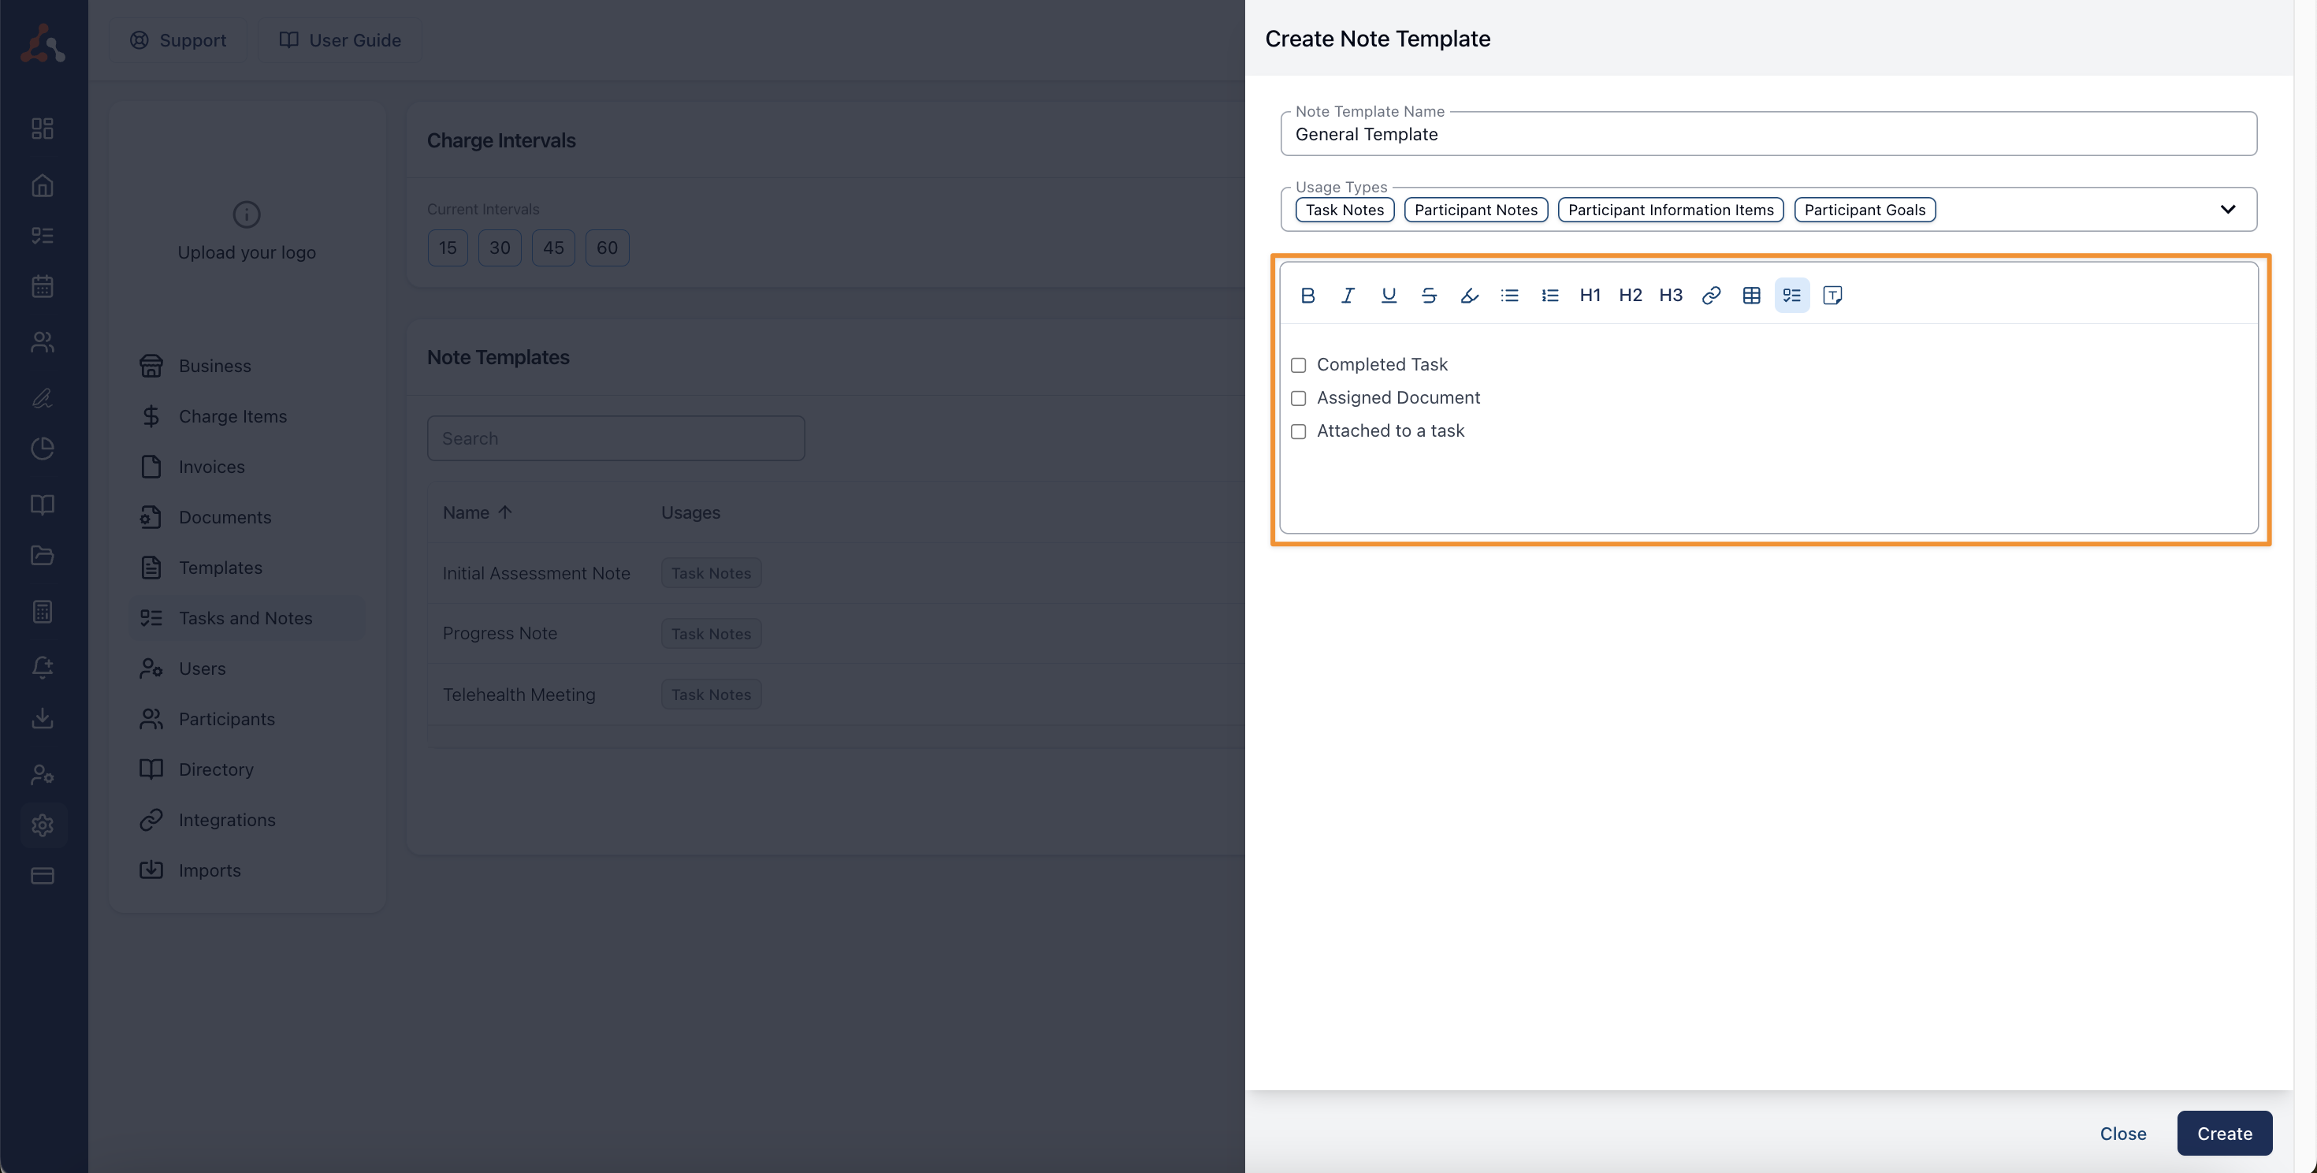This screenshot has width=2317, height=1173.
Task: Click the 60 minute charge interval
Action: pos(607,248)
